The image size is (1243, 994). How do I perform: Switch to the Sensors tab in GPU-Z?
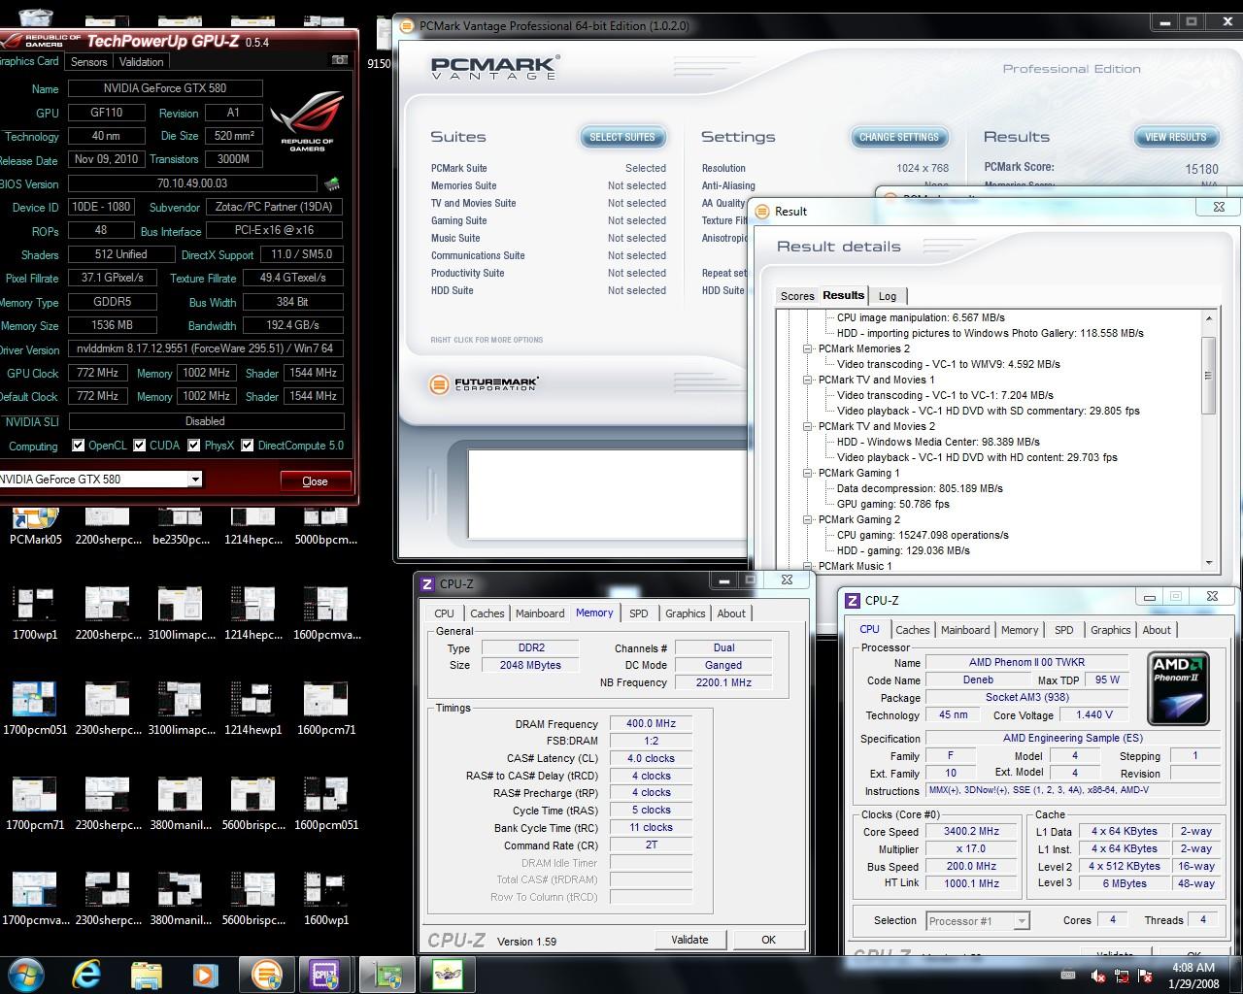[88, 61]
